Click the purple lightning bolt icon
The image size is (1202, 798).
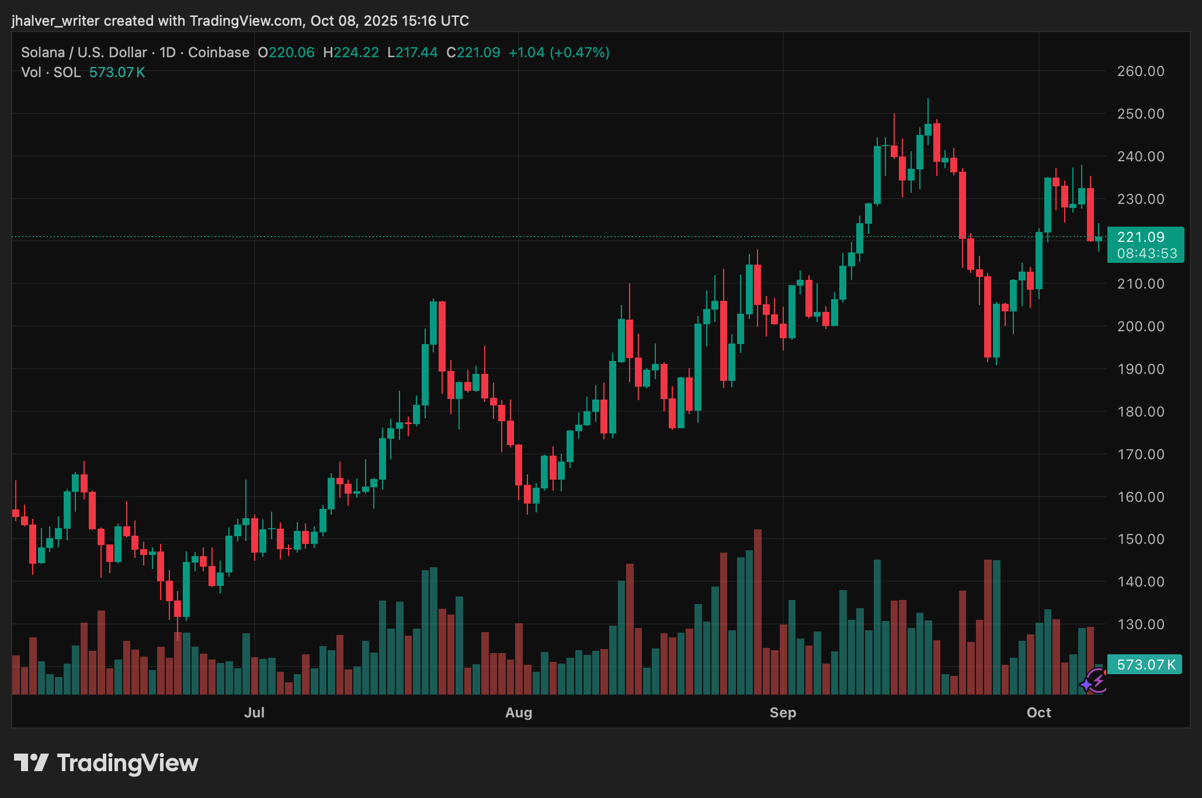(x=1099, y=680)
